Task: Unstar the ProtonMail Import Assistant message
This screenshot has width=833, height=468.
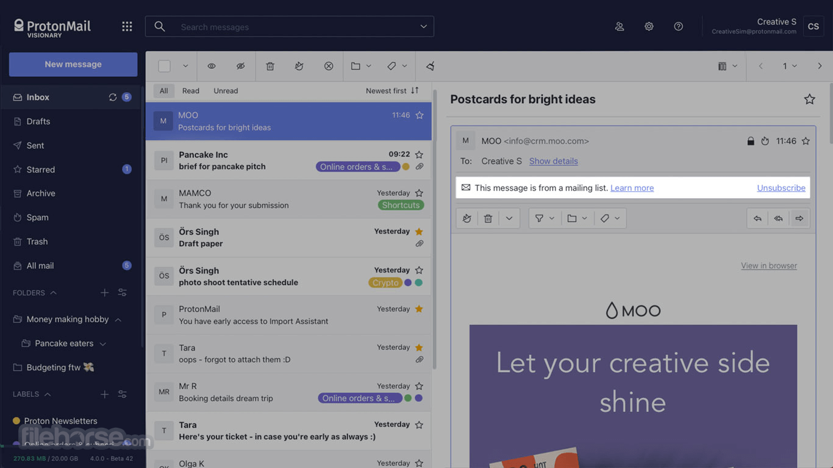Action: [x=419, y=309]
